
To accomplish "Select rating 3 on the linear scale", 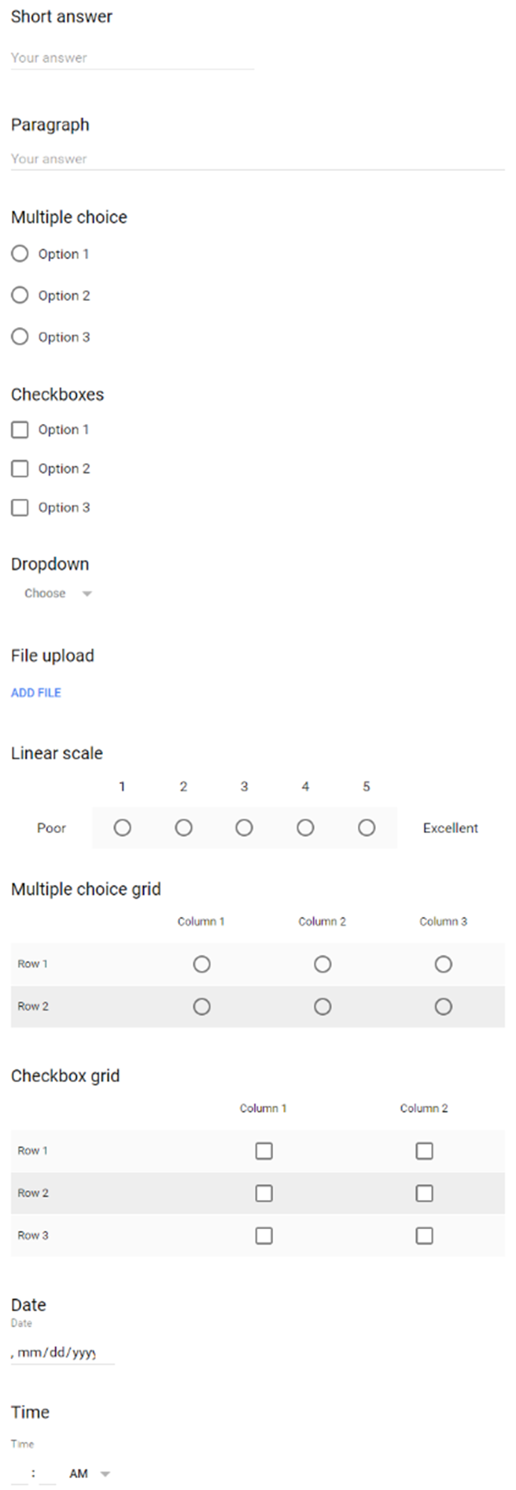I will click(245, 828).
